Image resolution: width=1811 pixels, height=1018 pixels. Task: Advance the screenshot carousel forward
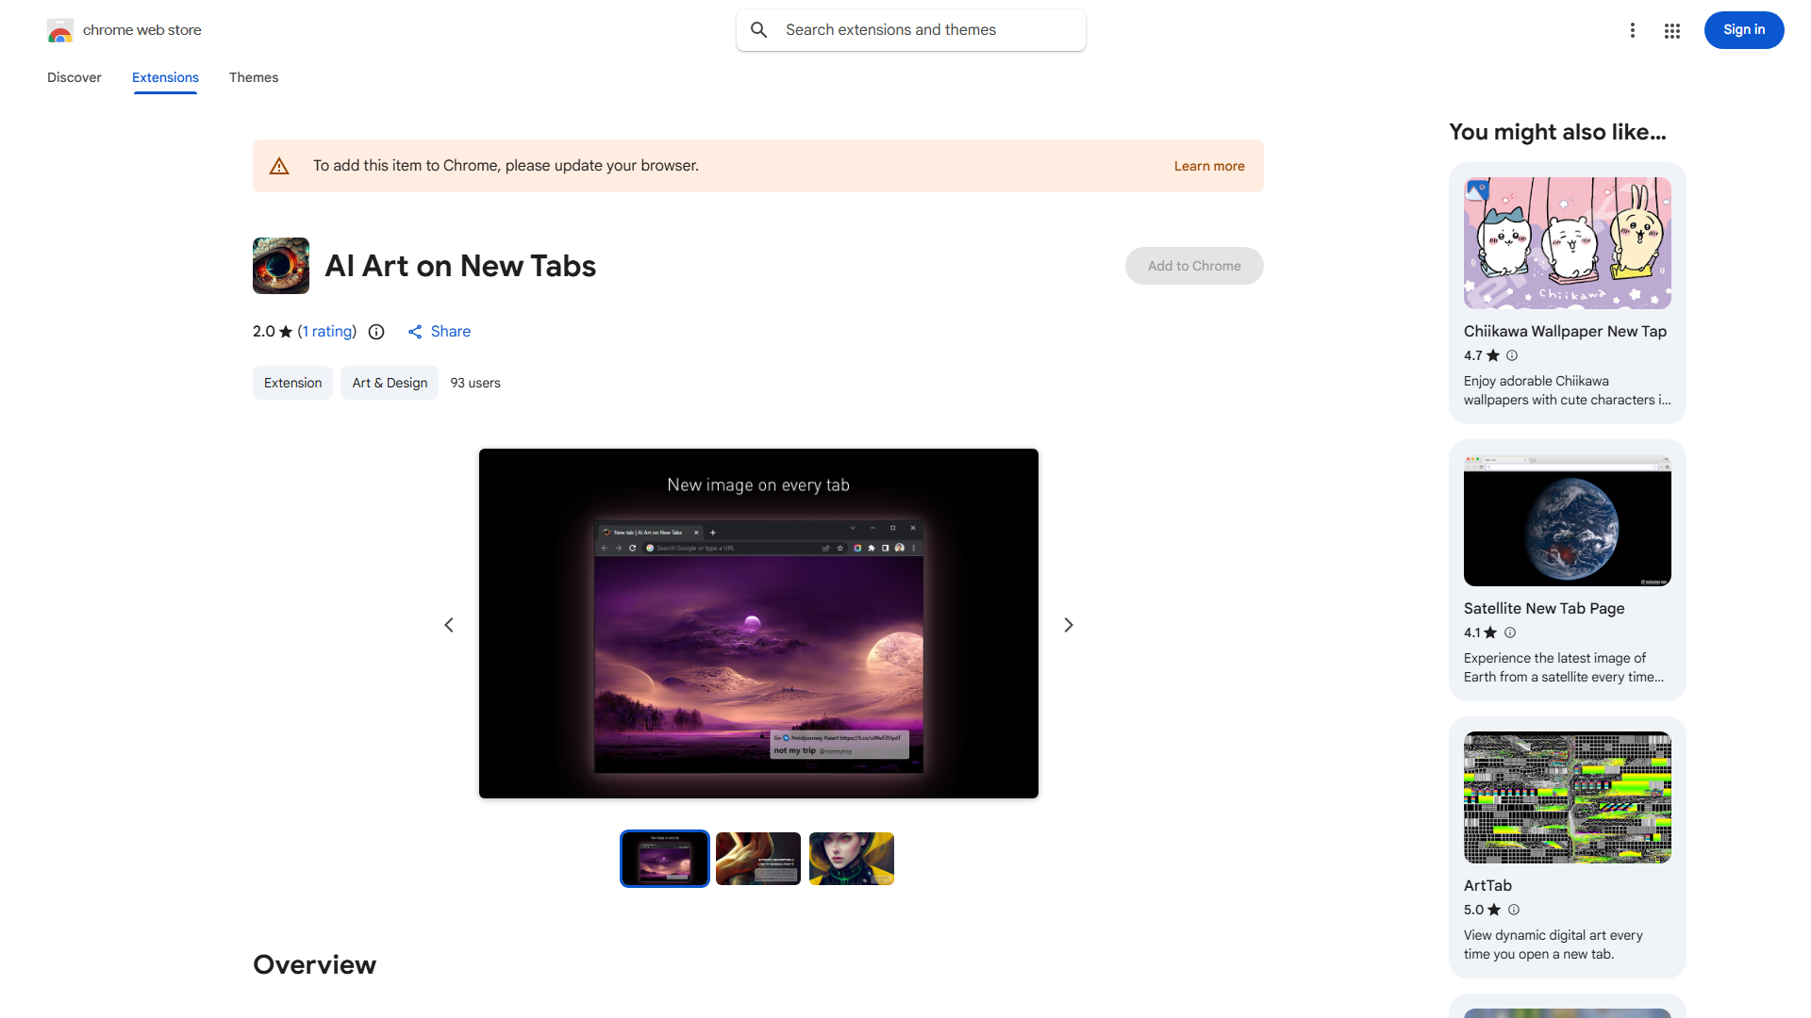[1068, 624]
